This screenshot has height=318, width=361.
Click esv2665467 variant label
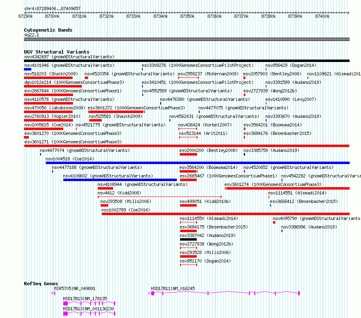point(228,176)
